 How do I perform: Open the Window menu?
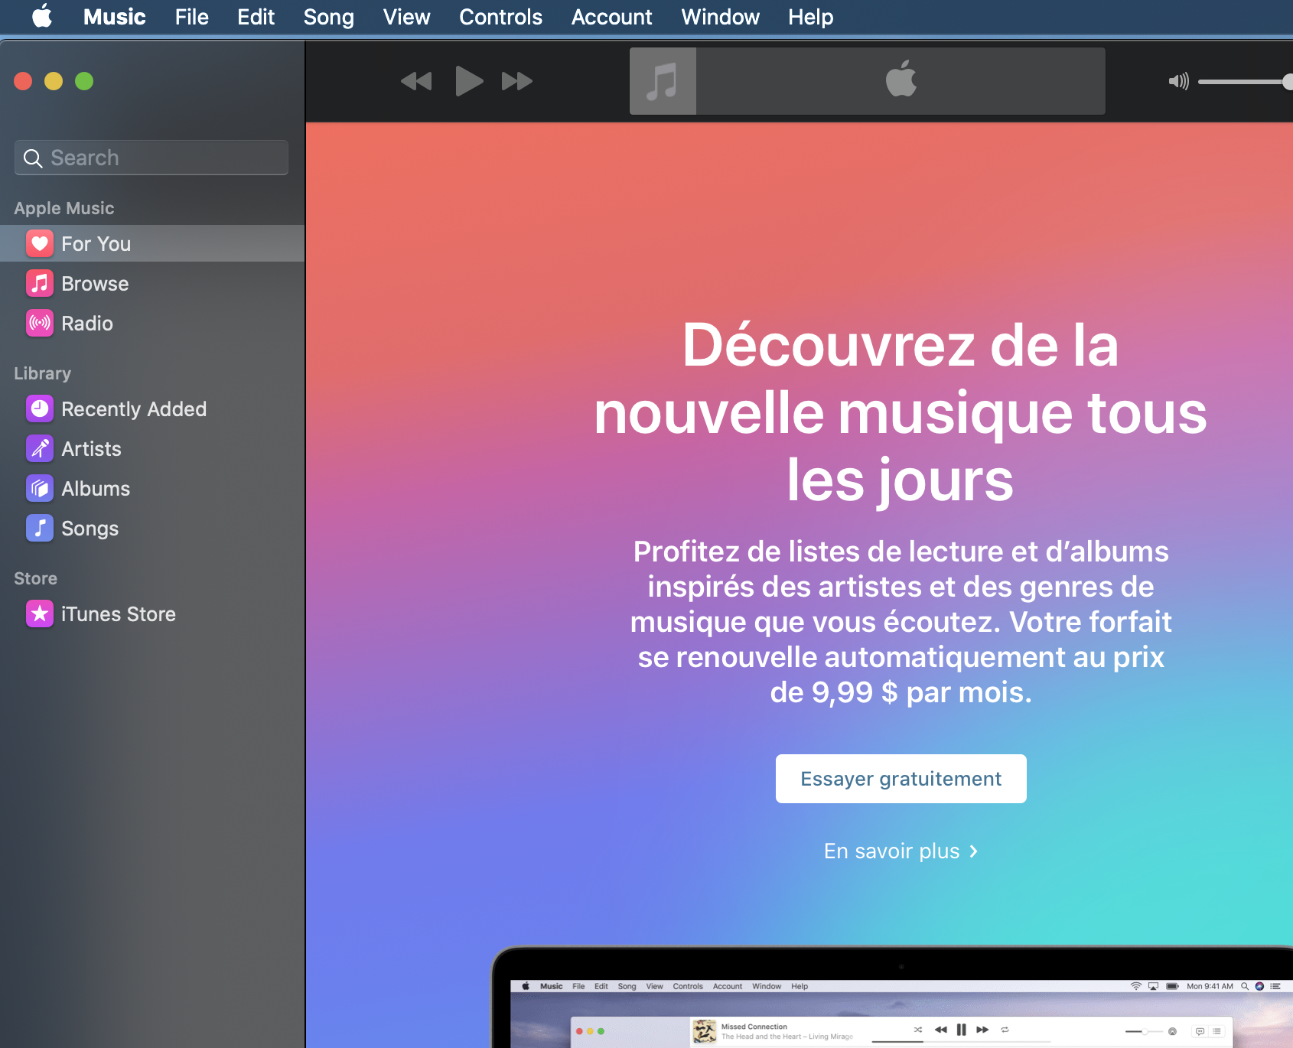721,17
